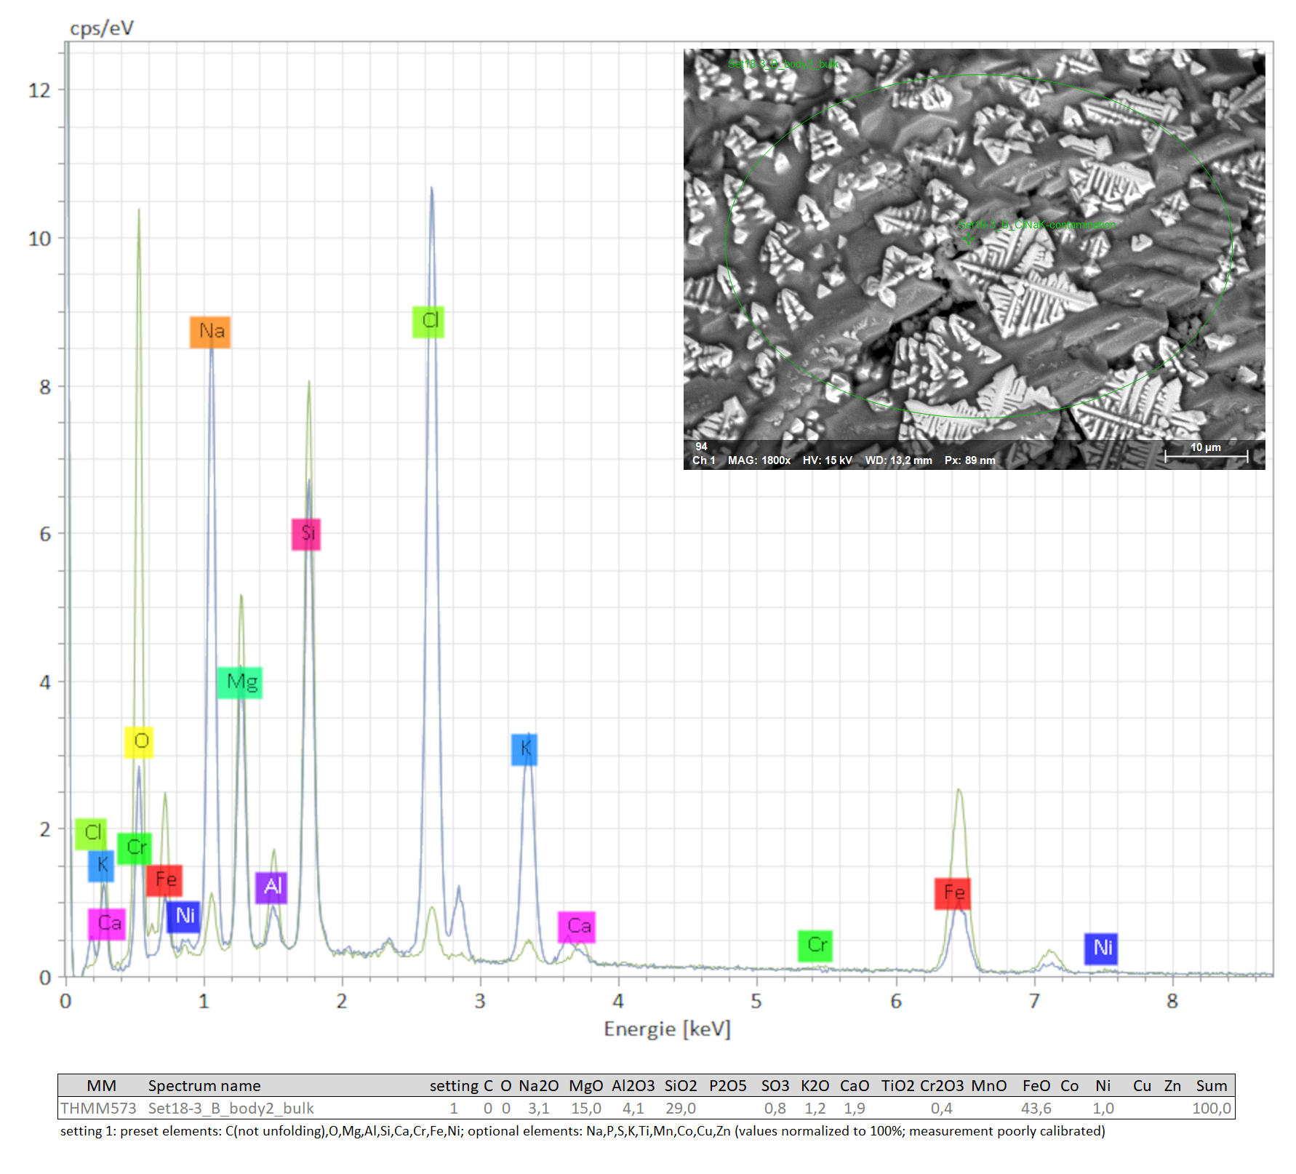Select the pink Si peak label
Image resolution: width=1296 pixels, height=1174 pixels.
(306, 534)
